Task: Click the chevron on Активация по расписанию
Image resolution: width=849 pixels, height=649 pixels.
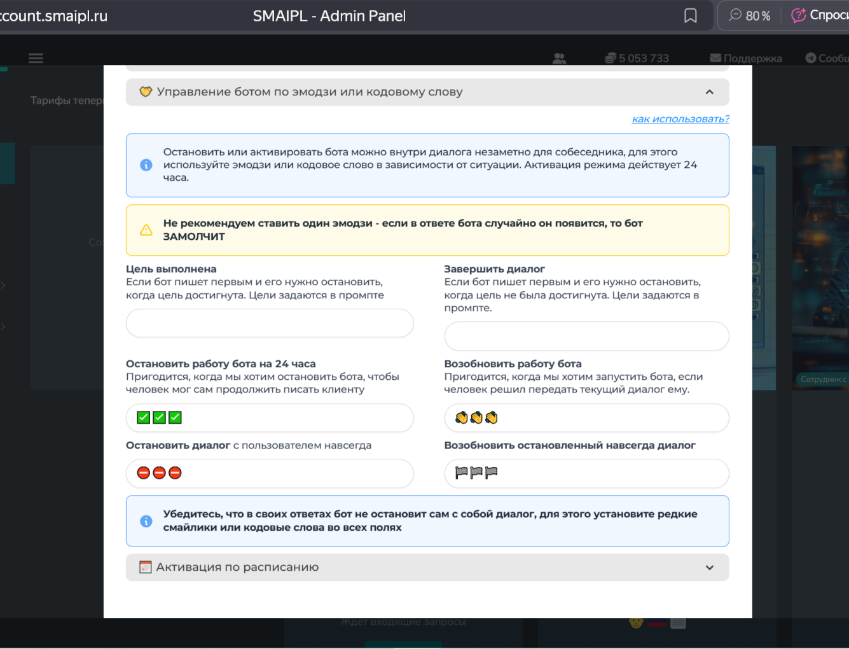Action: pyautogui.click(x=709, y=568)
